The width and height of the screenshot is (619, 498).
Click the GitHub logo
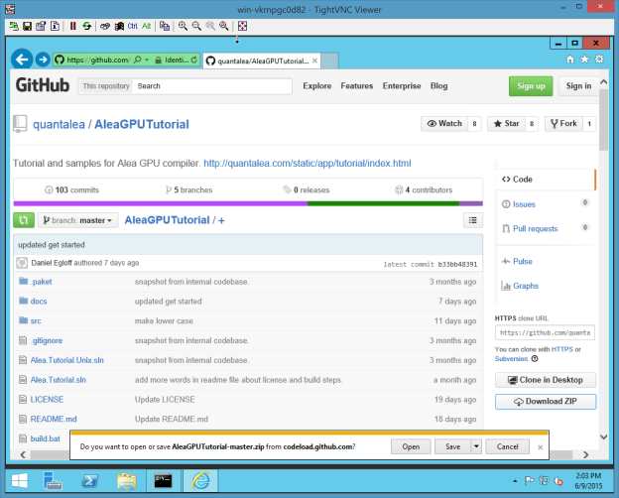(x=43, y=85)
